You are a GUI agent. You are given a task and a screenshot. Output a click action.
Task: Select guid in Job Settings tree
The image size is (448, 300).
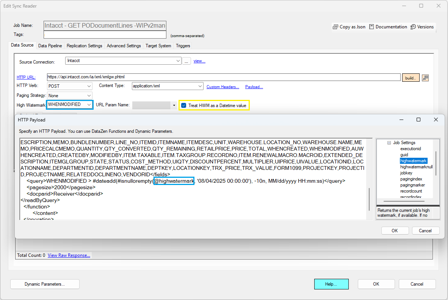coord(404,155)
